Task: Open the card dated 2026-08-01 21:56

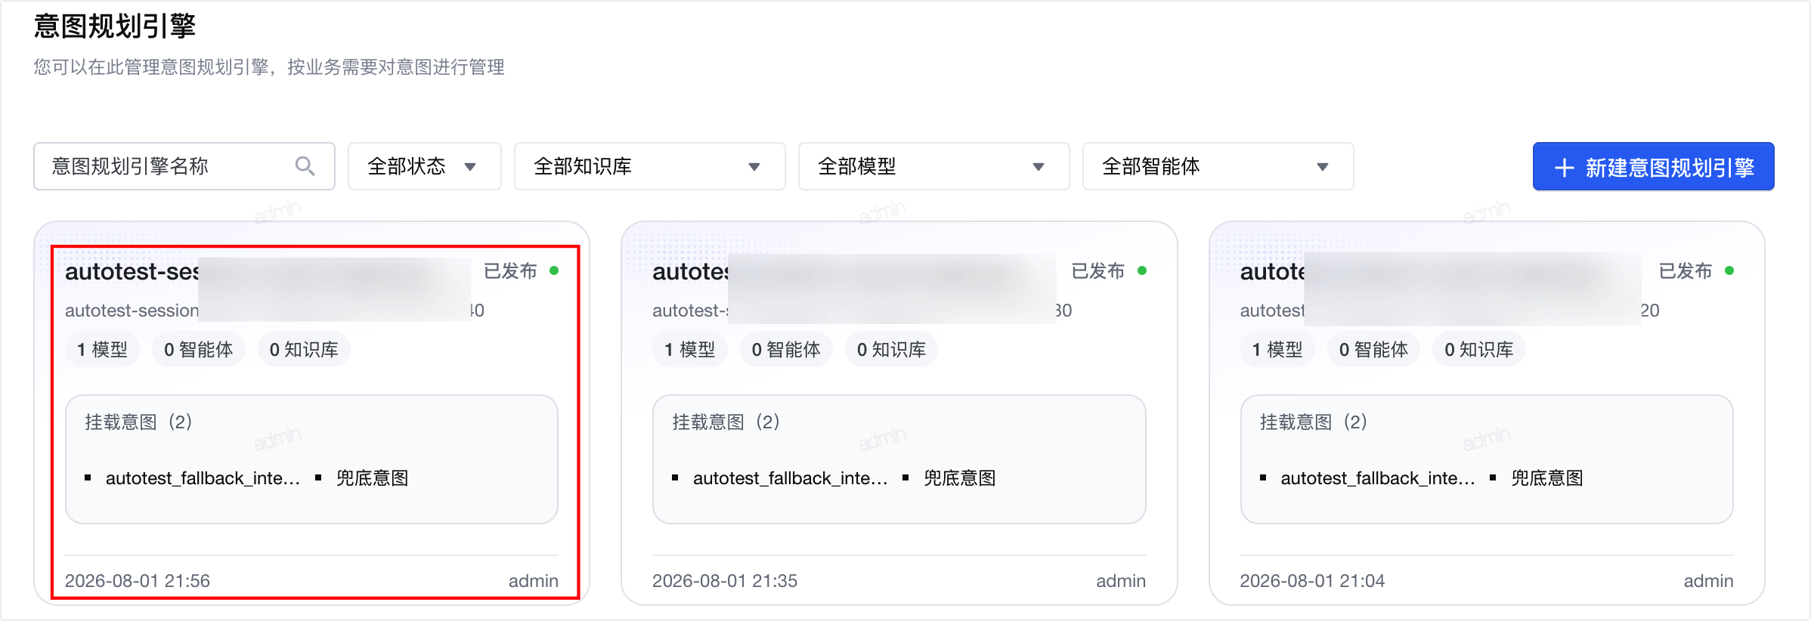Action: tap(311, 413)
